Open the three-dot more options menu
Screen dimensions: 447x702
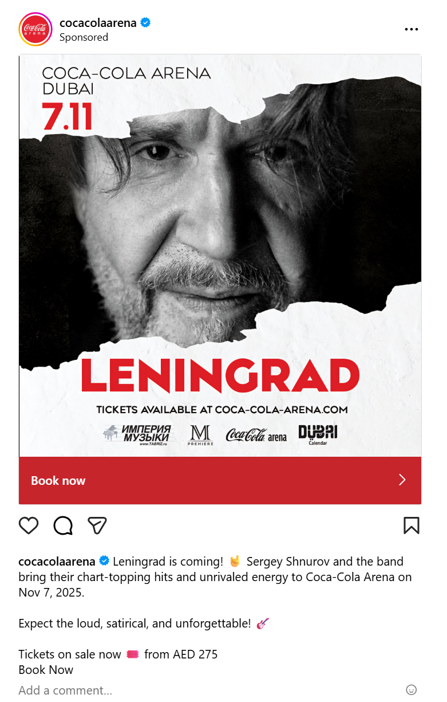click(x=411, y=29)
